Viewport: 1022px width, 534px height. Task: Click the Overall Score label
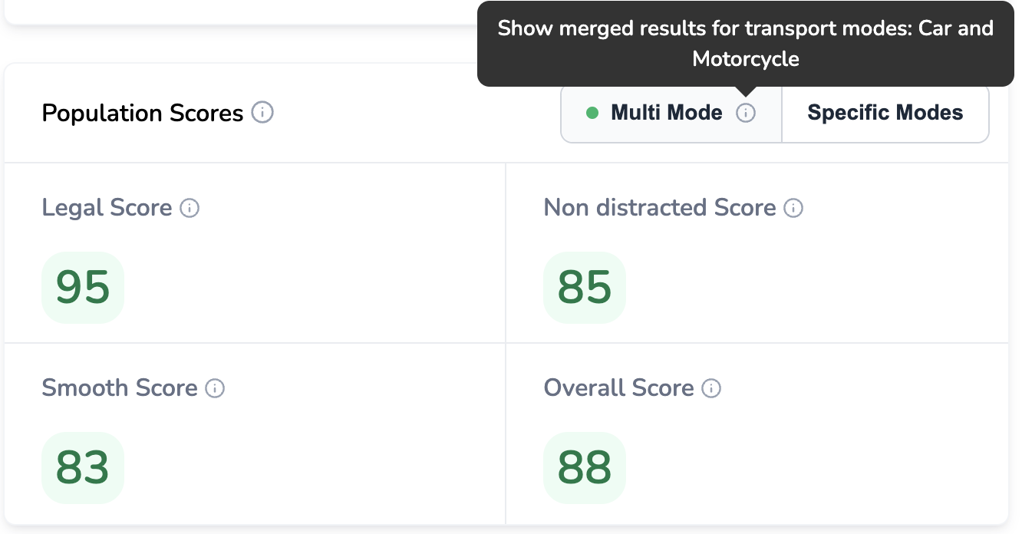click(x=618, y=388)
